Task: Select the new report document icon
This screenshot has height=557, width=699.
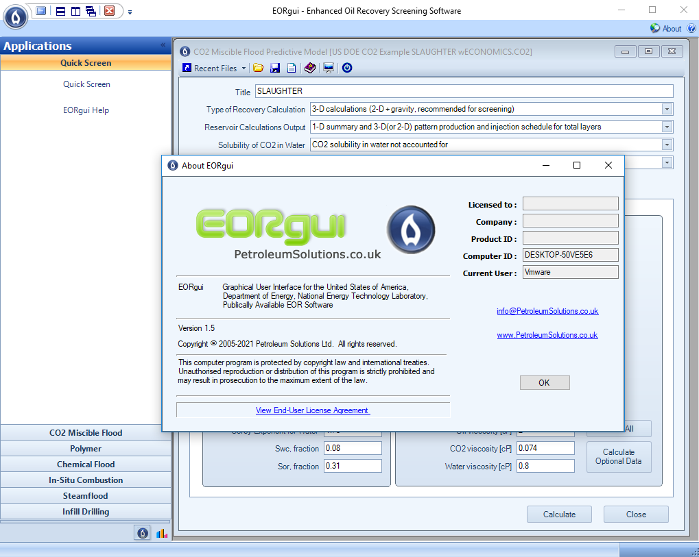Action: (292, 68)
